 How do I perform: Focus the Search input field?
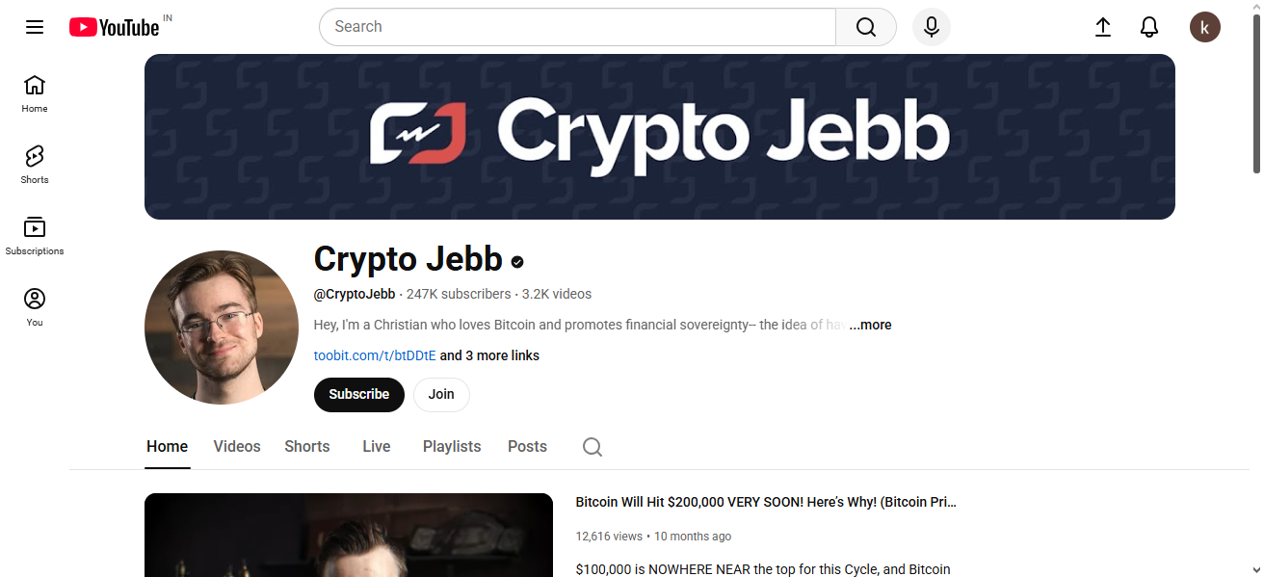coord(578,27)
